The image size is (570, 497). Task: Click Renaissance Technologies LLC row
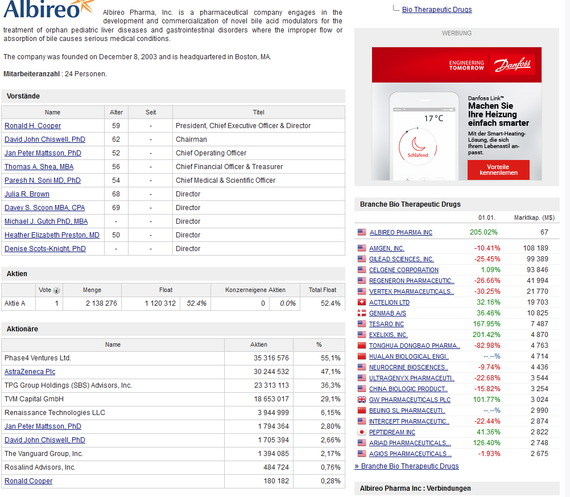click(x=173, y=413)
